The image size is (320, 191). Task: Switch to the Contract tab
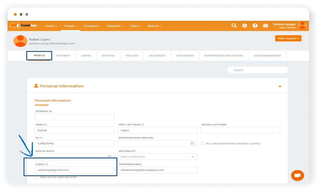coord(63,56)
